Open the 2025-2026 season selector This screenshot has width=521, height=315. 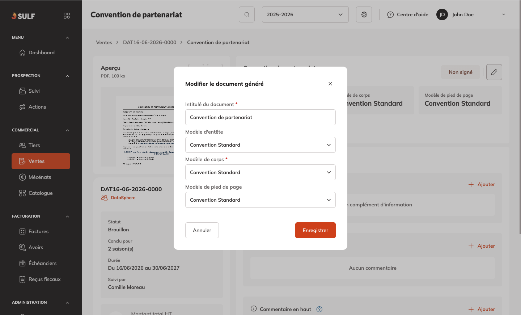coord(305,14)
